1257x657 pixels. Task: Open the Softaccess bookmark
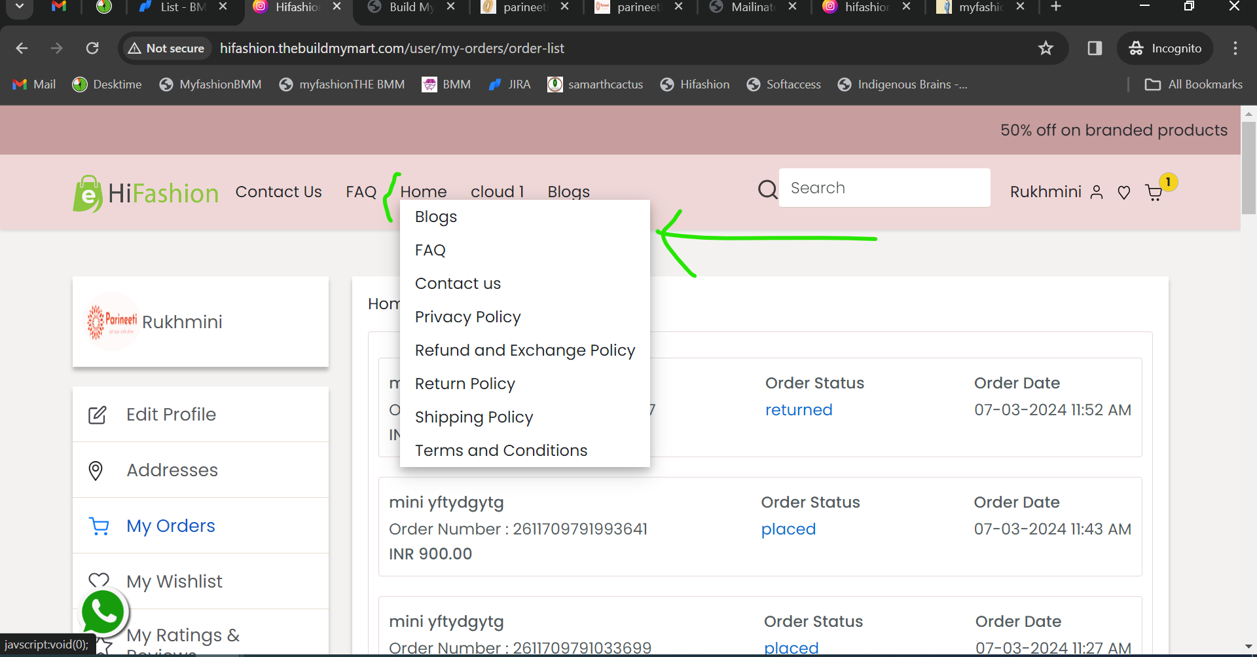coord(784,84)
